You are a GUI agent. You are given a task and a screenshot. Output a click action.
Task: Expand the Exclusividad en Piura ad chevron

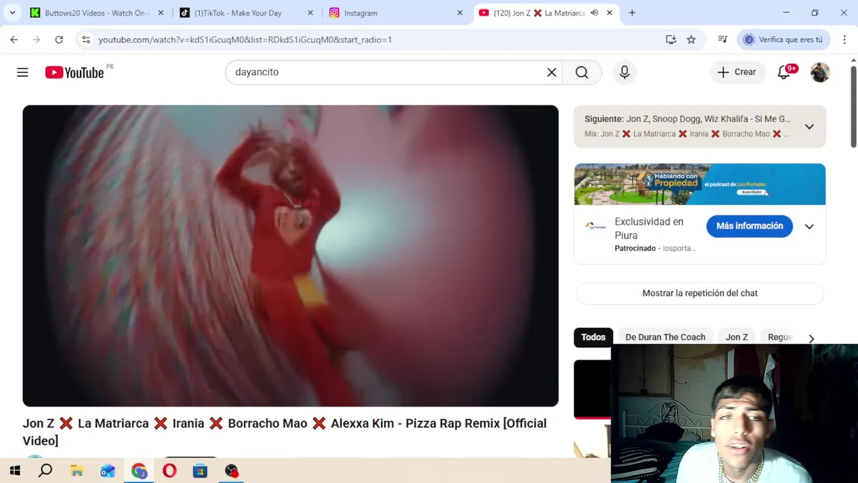[809, 227]
